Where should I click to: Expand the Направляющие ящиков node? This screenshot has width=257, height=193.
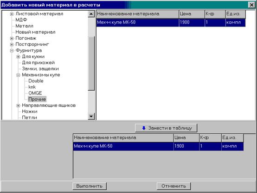pos(18,106)
